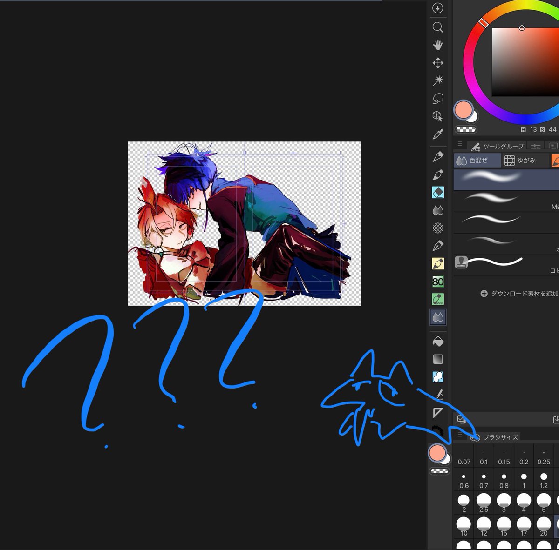This screenshot has height=550, width=559.
Task: Select the second brush stroke preset
Action: (x=506, y=201)
